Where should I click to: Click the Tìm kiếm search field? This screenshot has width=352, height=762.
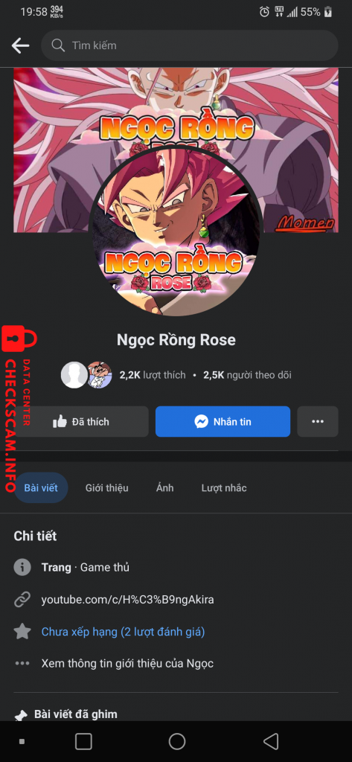pyautogui.click(x=190, y=45)
